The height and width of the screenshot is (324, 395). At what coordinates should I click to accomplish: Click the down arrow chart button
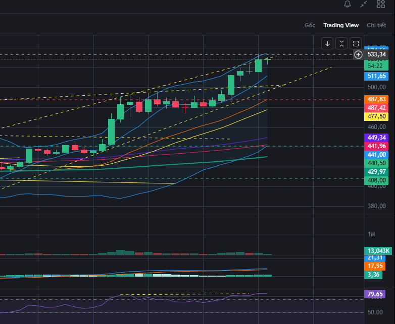(327, 44)
